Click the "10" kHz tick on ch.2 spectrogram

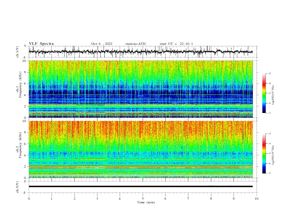(24, 121)
